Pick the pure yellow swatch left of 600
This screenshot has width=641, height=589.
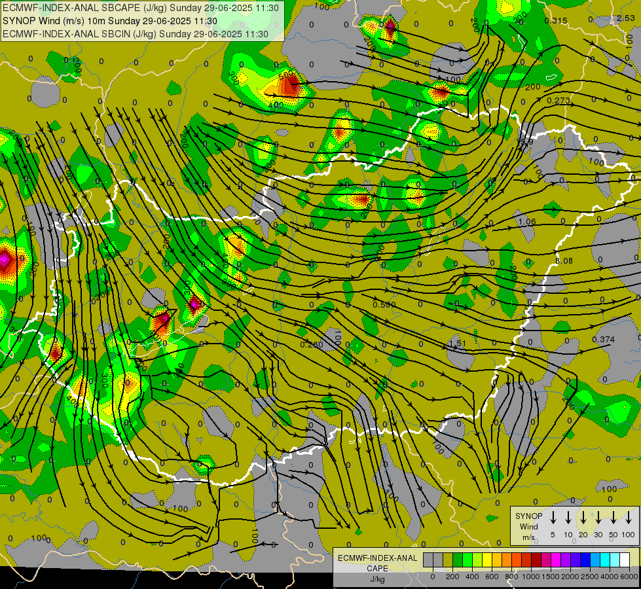click(487, 560)
